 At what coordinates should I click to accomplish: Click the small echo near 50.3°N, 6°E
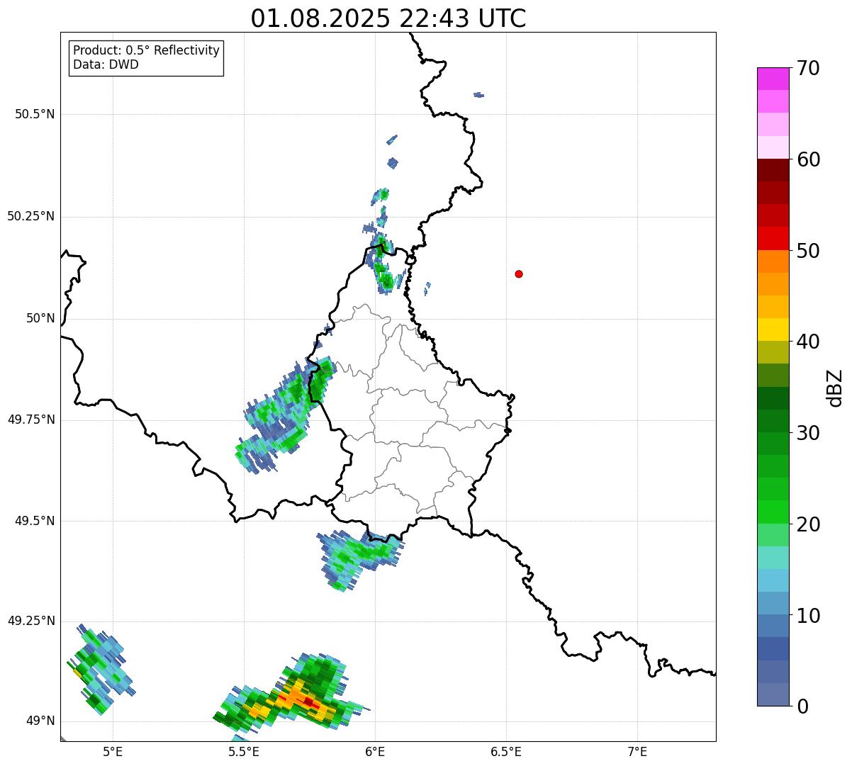click(x=381, y=195)
